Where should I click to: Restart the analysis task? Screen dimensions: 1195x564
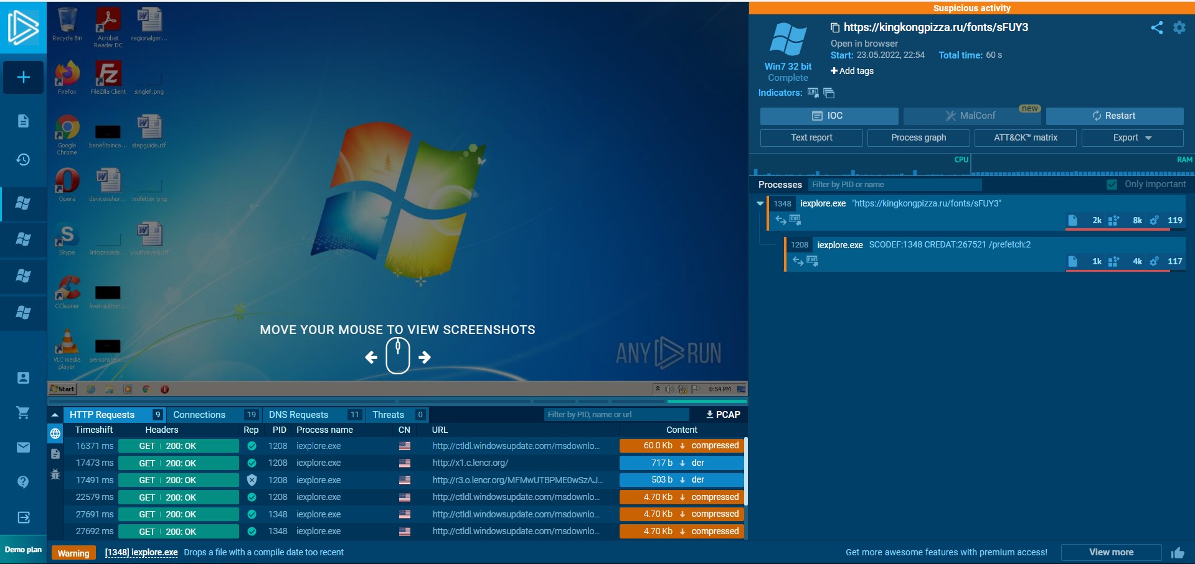pos(1115,116)
